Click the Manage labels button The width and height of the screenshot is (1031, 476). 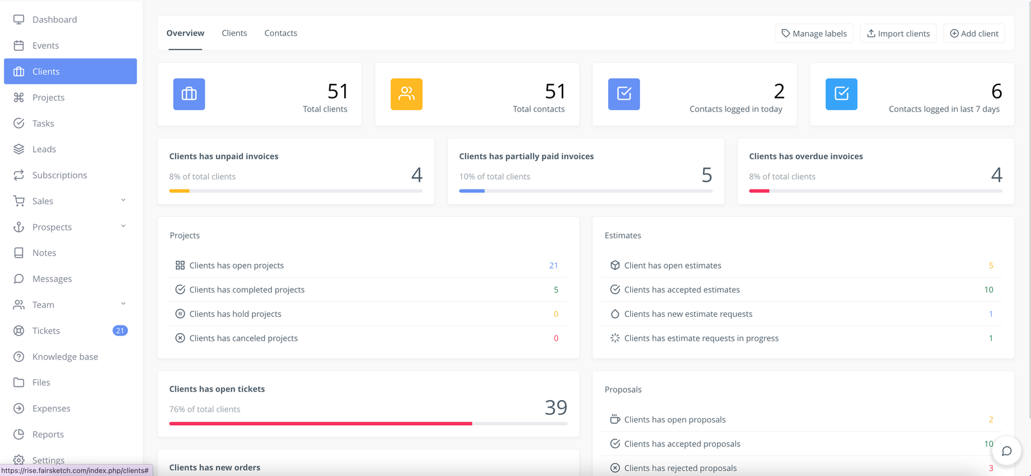814,33
